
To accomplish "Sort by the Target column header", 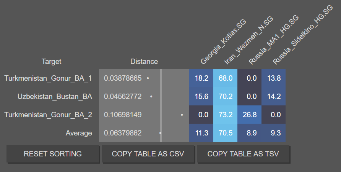I will pyautogui.click(x=51, y=61).
